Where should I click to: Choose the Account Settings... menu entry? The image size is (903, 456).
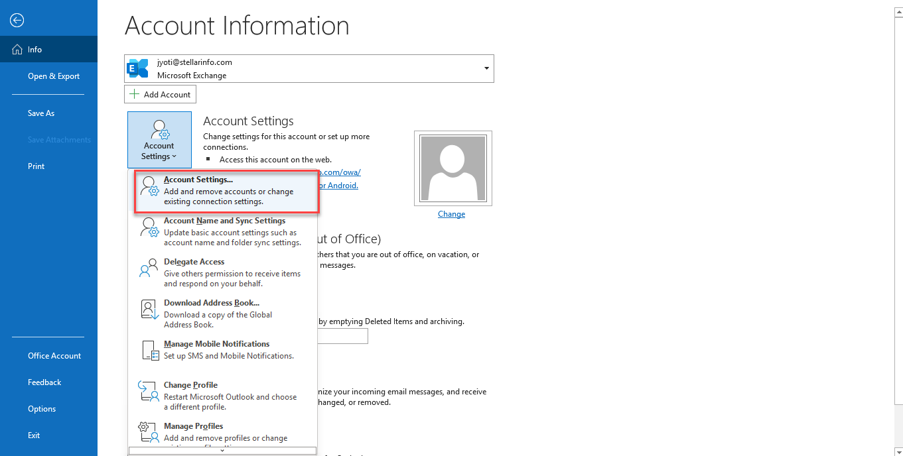tap(227, 191)
